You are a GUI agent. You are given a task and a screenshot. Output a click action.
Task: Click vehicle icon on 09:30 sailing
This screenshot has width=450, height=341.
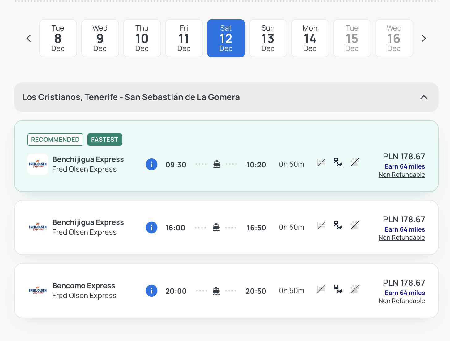pos(338,162)
